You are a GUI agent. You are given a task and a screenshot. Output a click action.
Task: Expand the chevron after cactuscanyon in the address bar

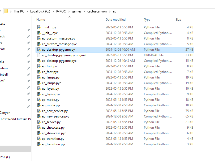[110, 11]
